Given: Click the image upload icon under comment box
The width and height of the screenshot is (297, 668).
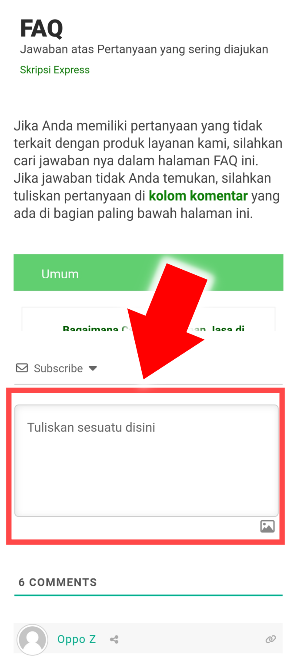Looking at the screenshot, I should click(267, 526).
